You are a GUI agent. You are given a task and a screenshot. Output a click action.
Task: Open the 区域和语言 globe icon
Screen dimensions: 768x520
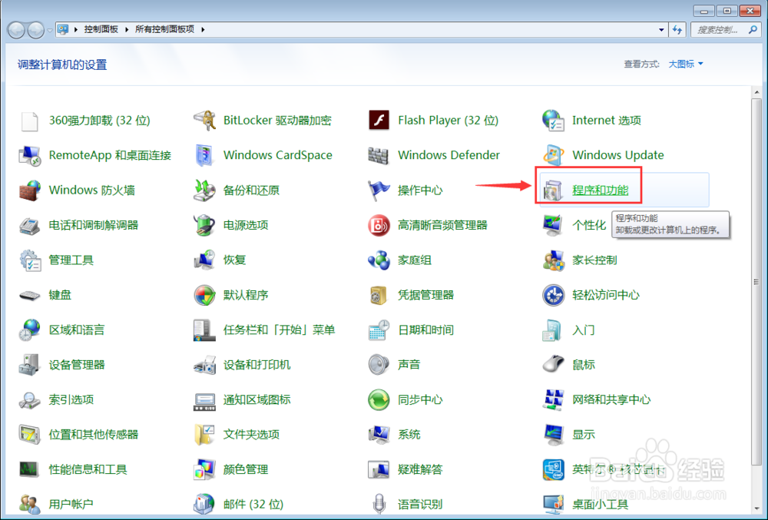(x=29, y=330)
